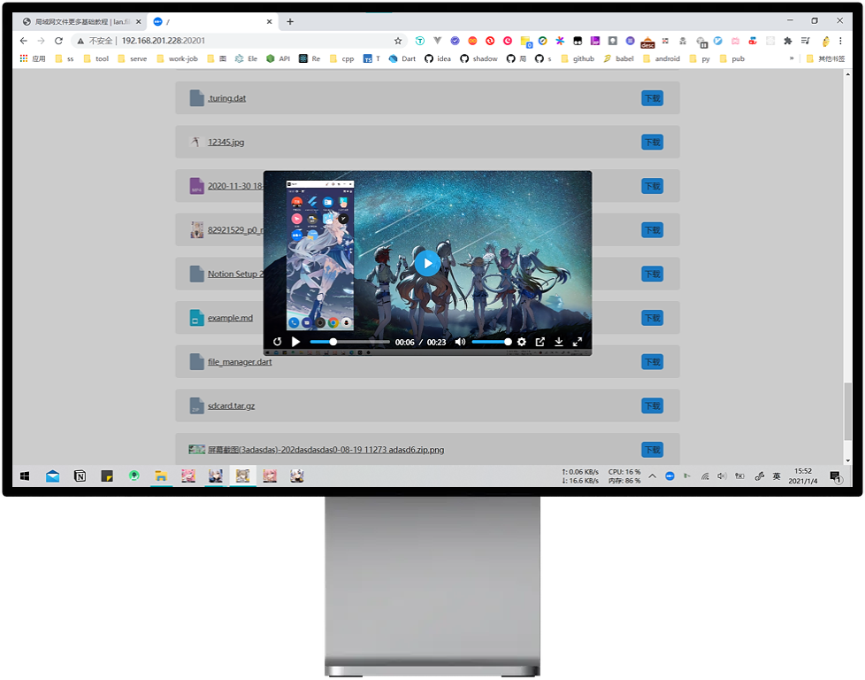Click the video progress slider
This screenshot has width=865, height=680.
click(x=349, y=342)
